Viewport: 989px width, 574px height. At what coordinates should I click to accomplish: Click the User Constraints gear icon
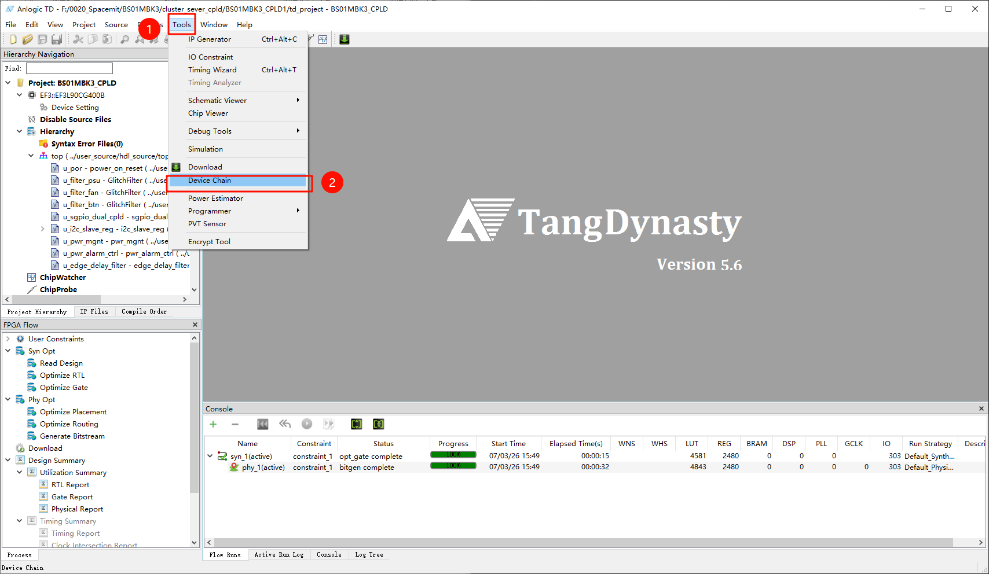20,339
